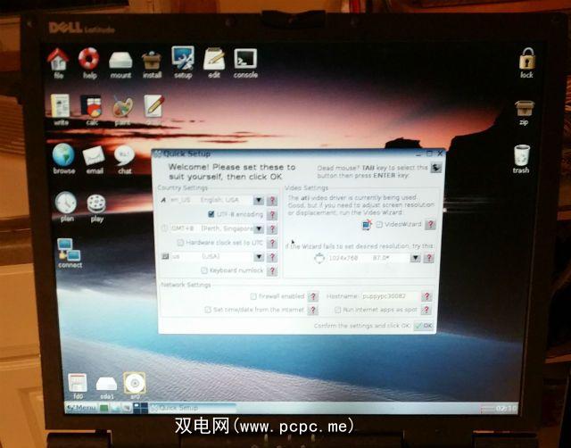Click help button beside Hostname field
This screenshot has width=571, height=448.
(426, 296)
